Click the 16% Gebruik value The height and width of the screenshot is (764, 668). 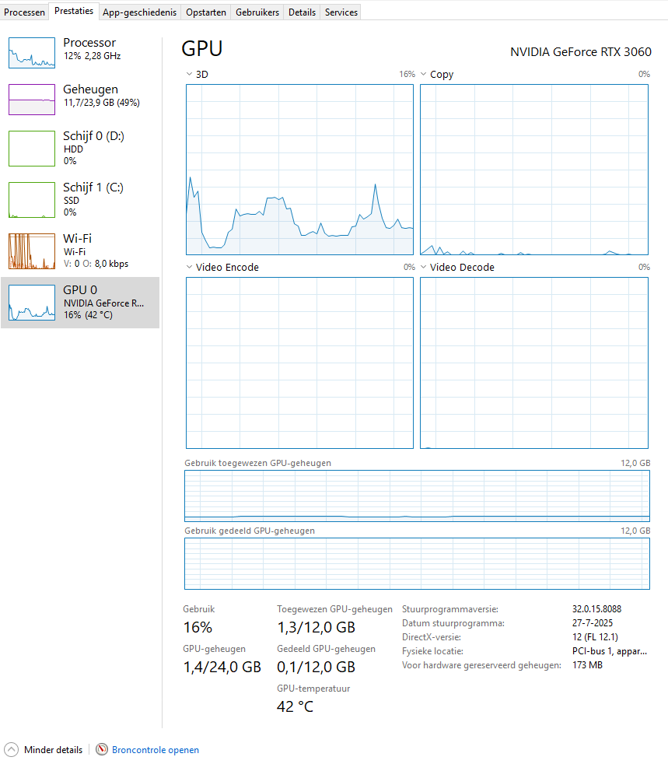[198, 628]
